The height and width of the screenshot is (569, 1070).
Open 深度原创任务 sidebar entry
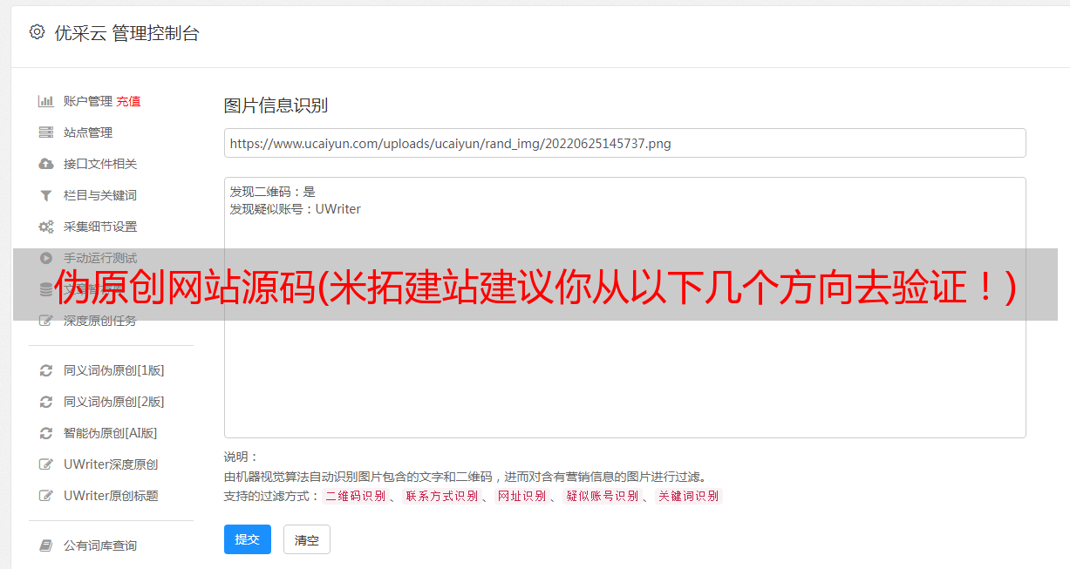[100, 321]
